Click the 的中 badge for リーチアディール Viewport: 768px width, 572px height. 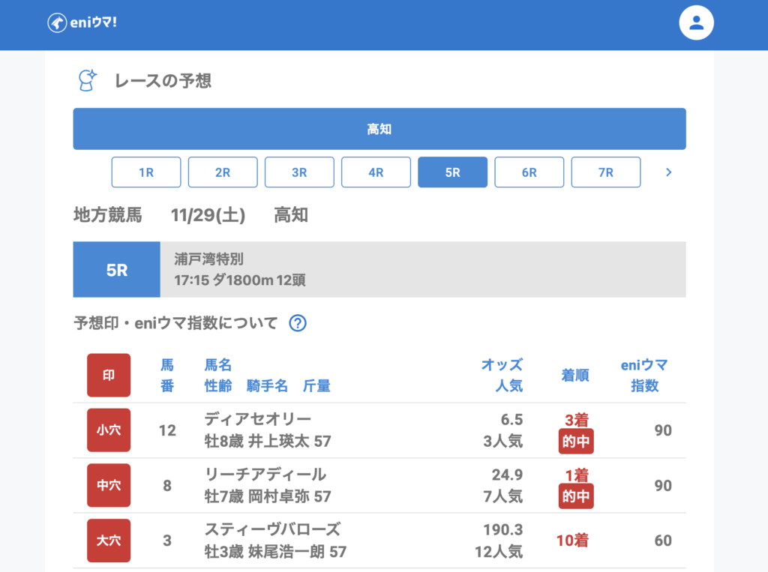[x=576, y=496]
